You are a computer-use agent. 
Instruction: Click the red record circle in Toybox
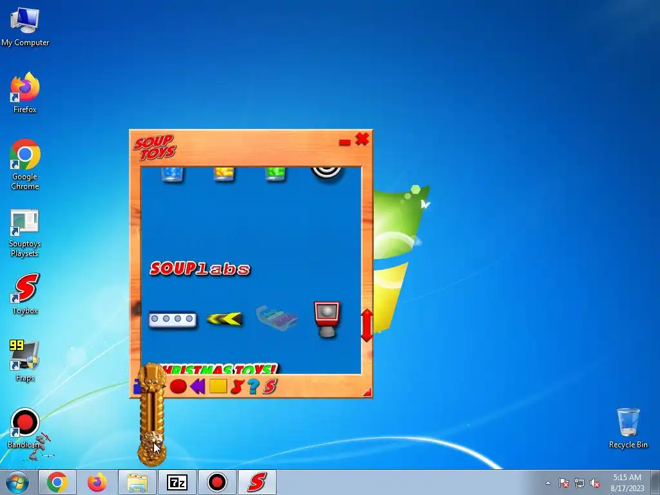click(x=178, y=387)
